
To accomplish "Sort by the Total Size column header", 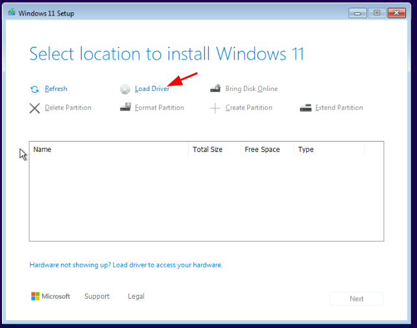I will pyautogui.click(x=215, y=149).
